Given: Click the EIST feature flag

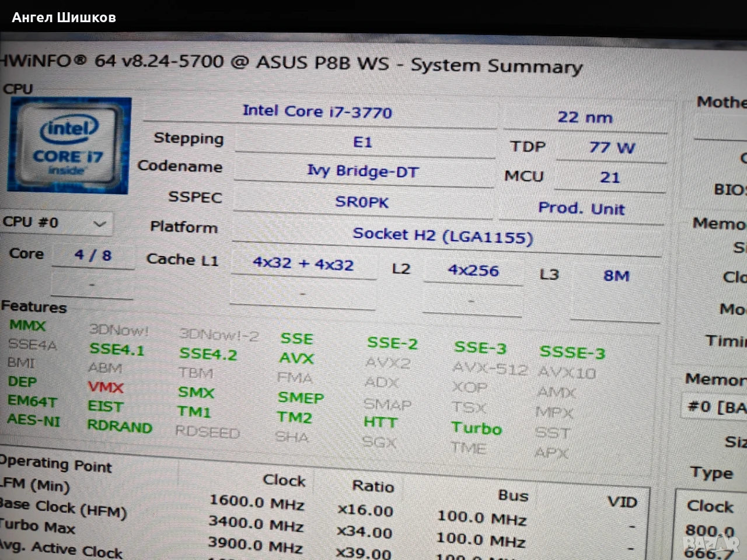Looking at the screenshot, I should click(106, 407).
